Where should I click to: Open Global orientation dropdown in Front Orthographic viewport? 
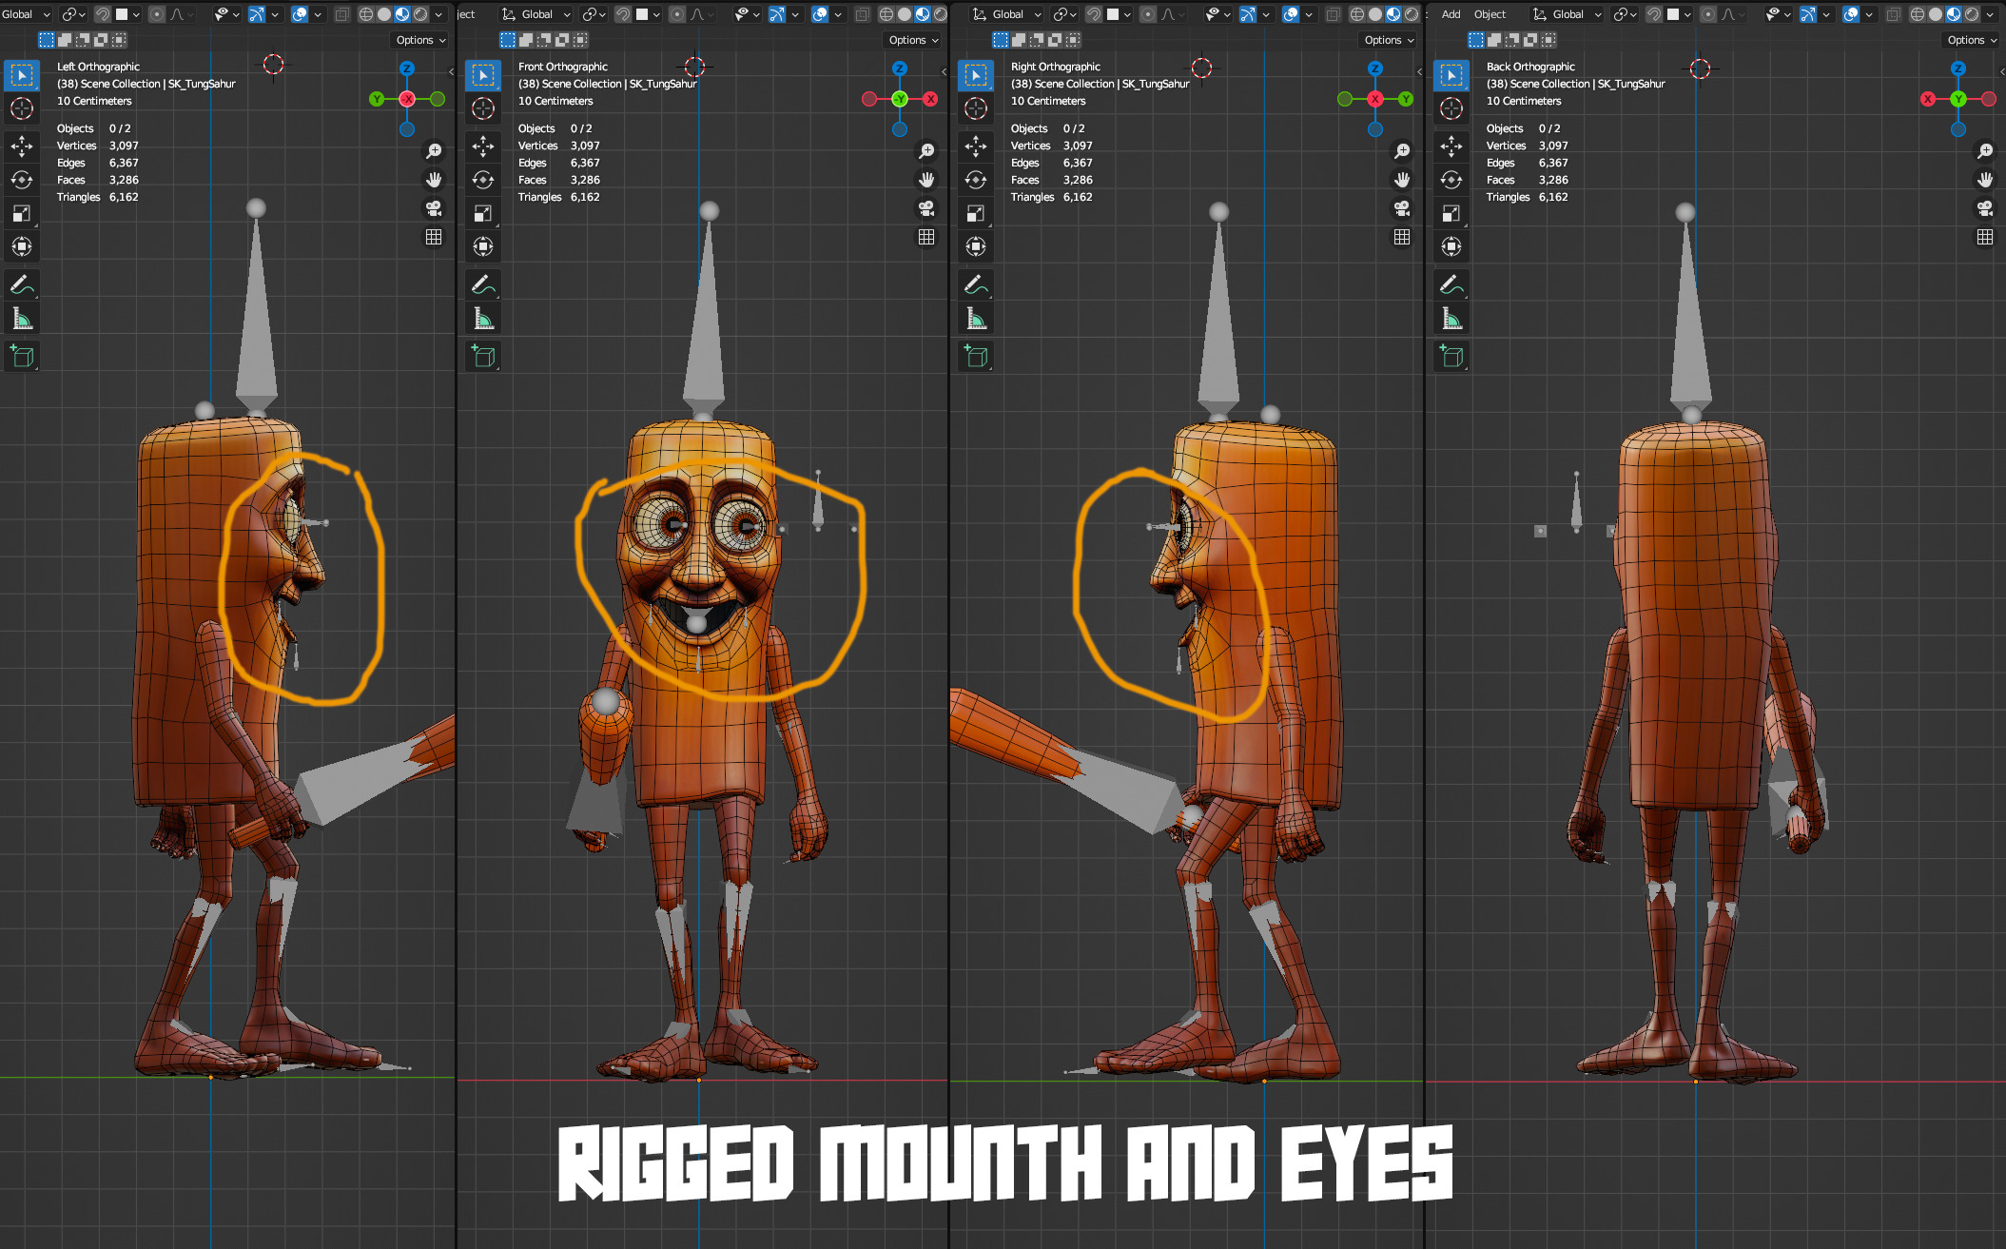536,14
